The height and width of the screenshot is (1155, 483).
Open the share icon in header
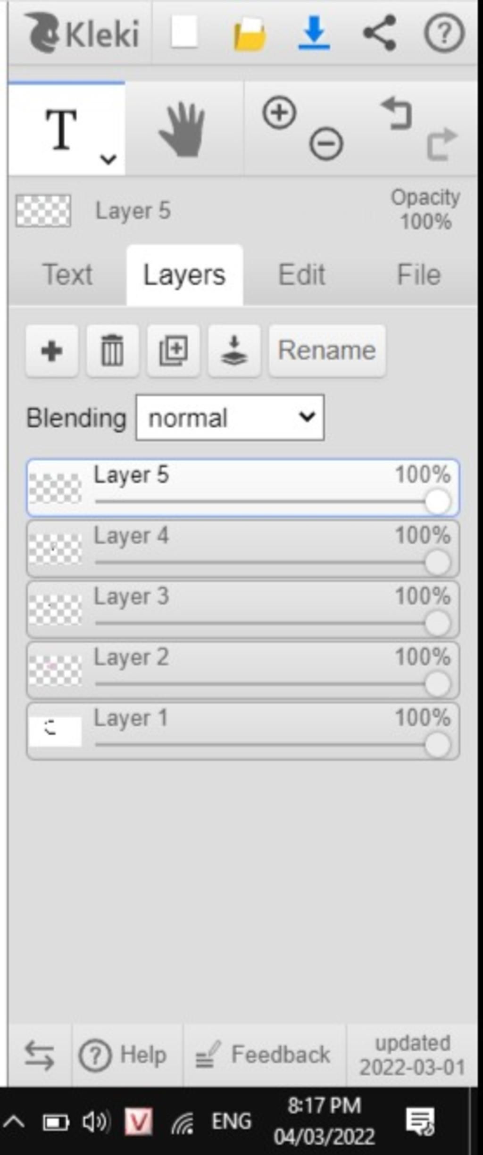(x=379, y=33)
